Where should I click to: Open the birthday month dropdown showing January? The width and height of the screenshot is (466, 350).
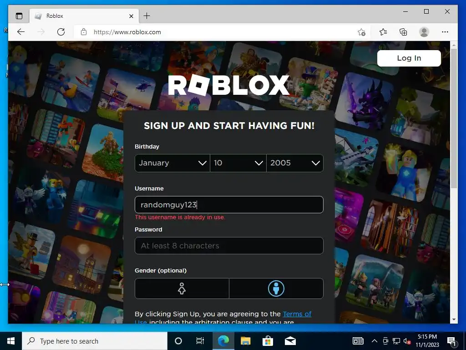(172, 163)
